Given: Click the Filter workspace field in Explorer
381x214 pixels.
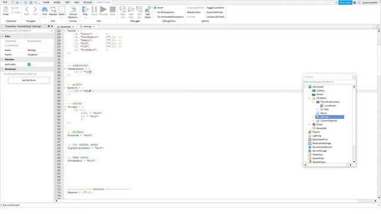Looking at the screenshot, I should coord(329,82).
